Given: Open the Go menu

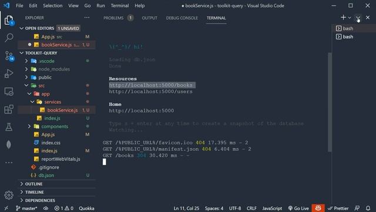Looking at the screenshot, I should [x=88, y=5].
